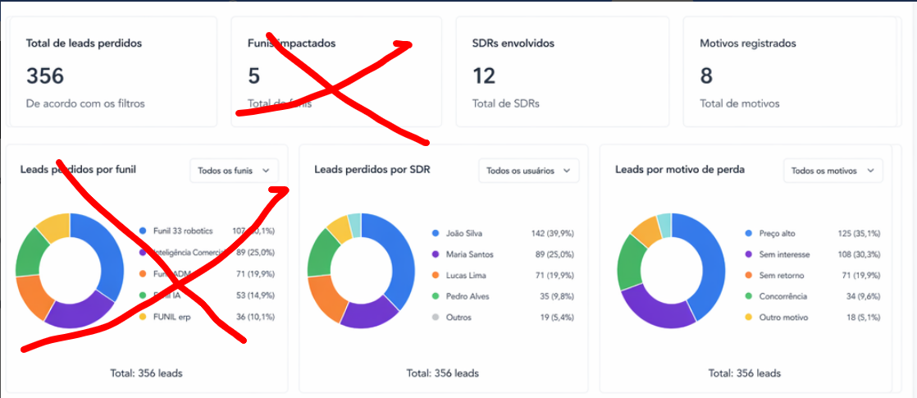This screenshot has height=398, width=917.
Task: Open the SDRs envolvidos card
Action: pos(562,71)
